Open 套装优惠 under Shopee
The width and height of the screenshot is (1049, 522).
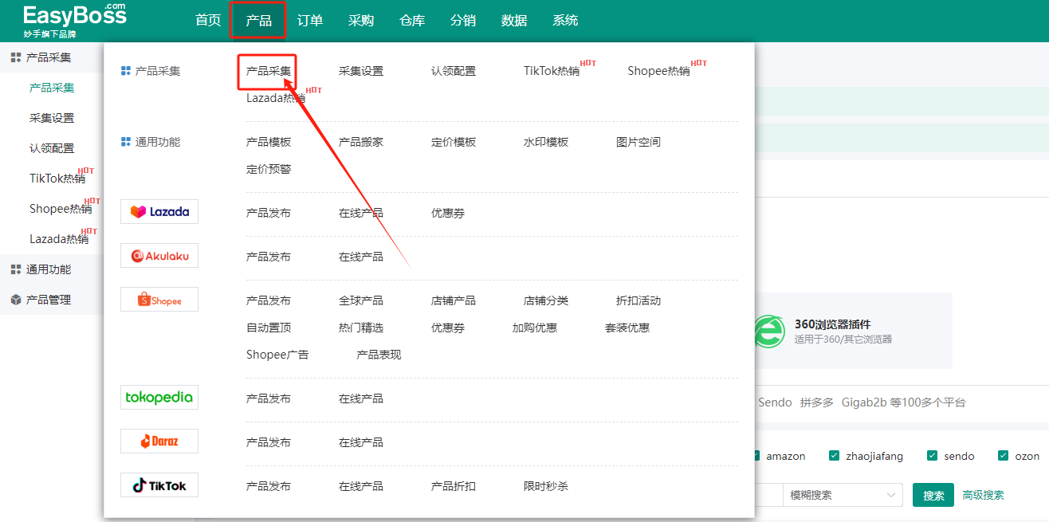pyautogui.click(x=627, y=328)
